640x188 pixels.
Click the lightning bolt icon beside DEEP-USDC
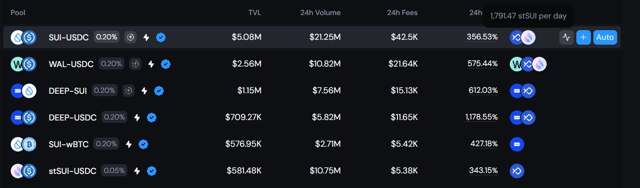137,118
